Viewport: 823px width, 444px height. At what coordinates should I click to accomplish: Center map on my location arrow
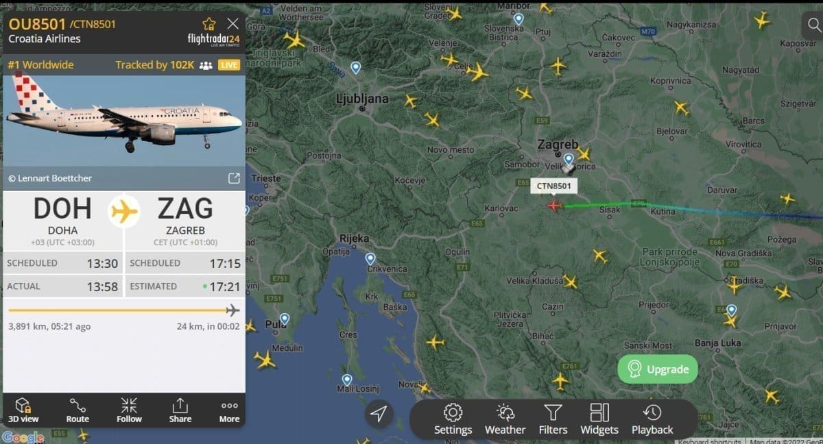(x=379, y=413)
